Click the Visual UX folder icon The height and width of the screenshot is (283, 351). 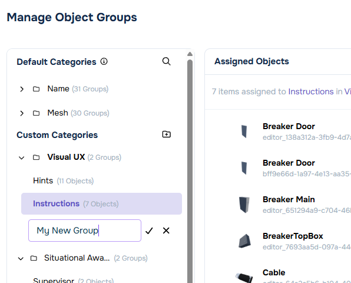(37, 157)
